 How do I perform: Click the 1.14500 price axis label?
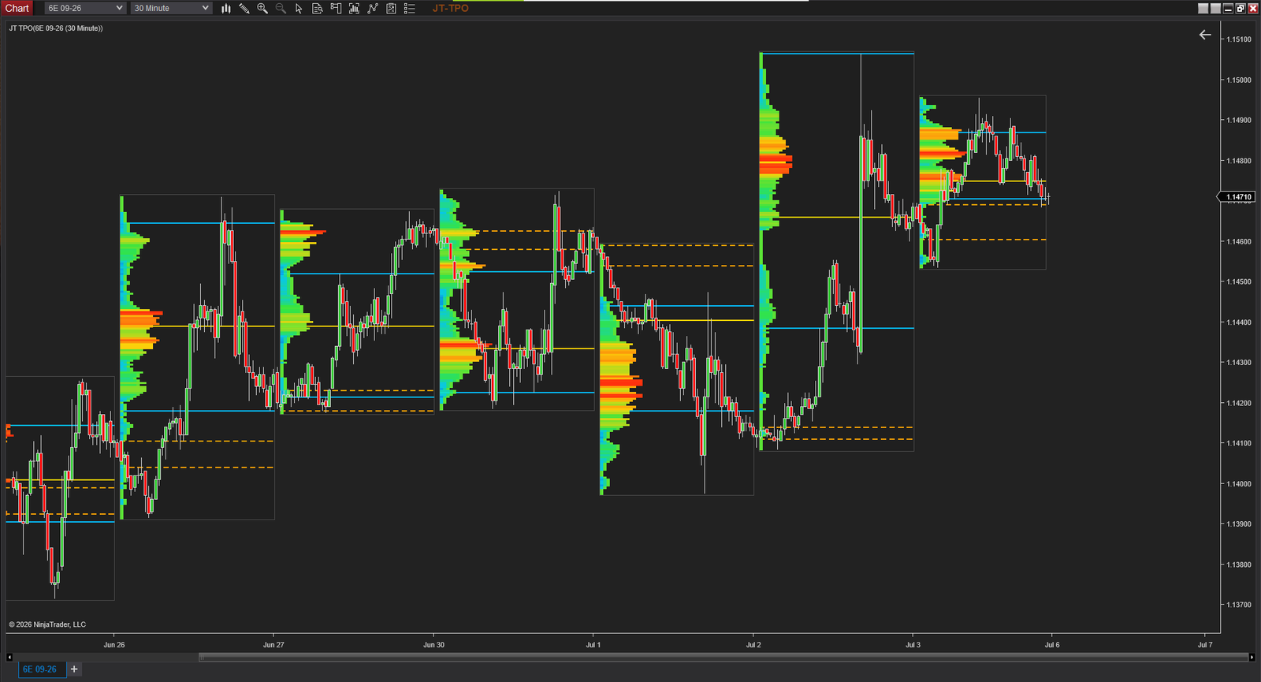[1238, 281]
